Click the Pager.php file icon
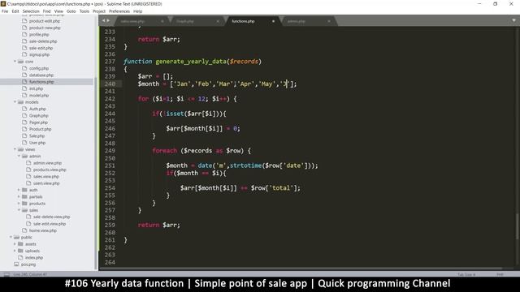 tap(24, 122)
